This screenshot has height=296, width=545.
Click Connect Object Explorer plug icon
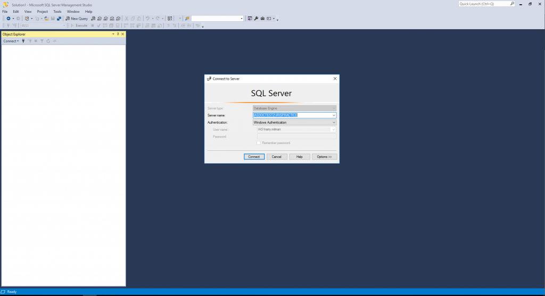pos(23,41)
